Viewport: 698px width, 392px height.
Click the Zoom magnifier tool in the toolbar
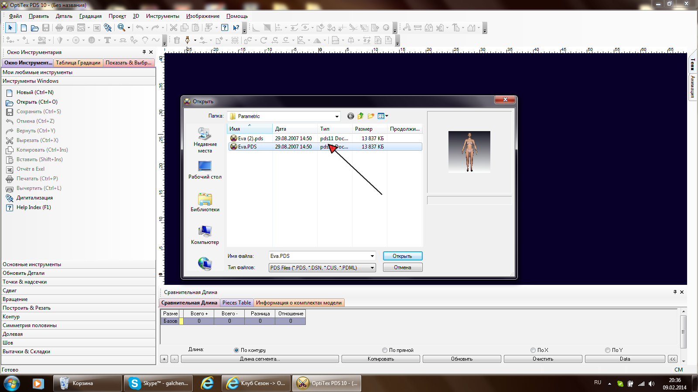coord(122,28)
